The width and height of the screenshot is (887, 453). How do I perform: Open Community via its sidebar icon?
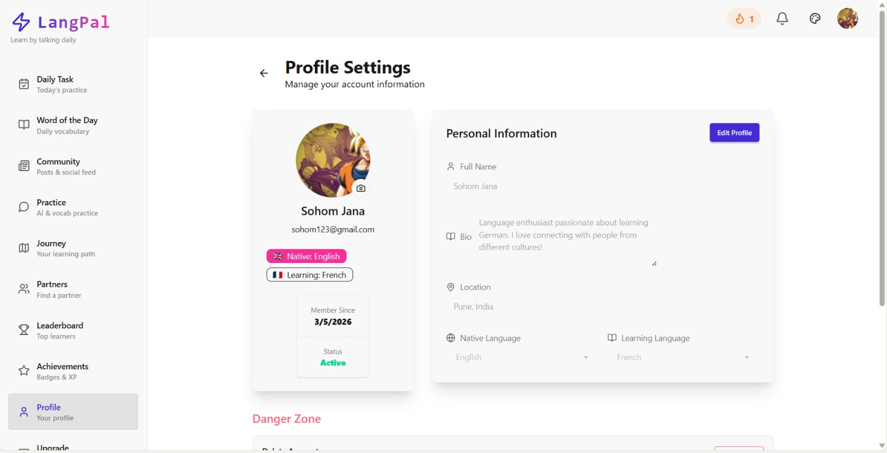(x=23, y=166)
